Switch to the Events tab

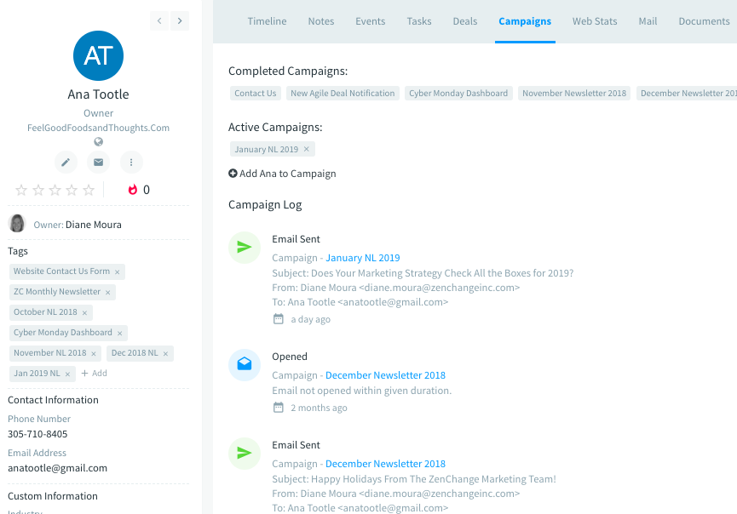coord(371,21)
